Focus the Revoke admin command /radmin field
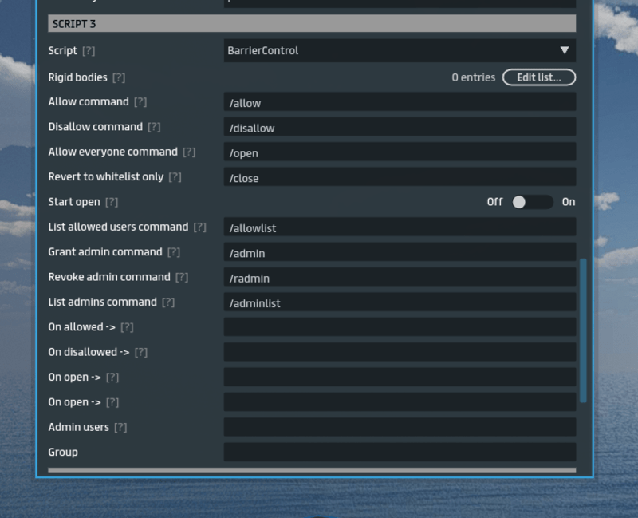 pos(400,278)
